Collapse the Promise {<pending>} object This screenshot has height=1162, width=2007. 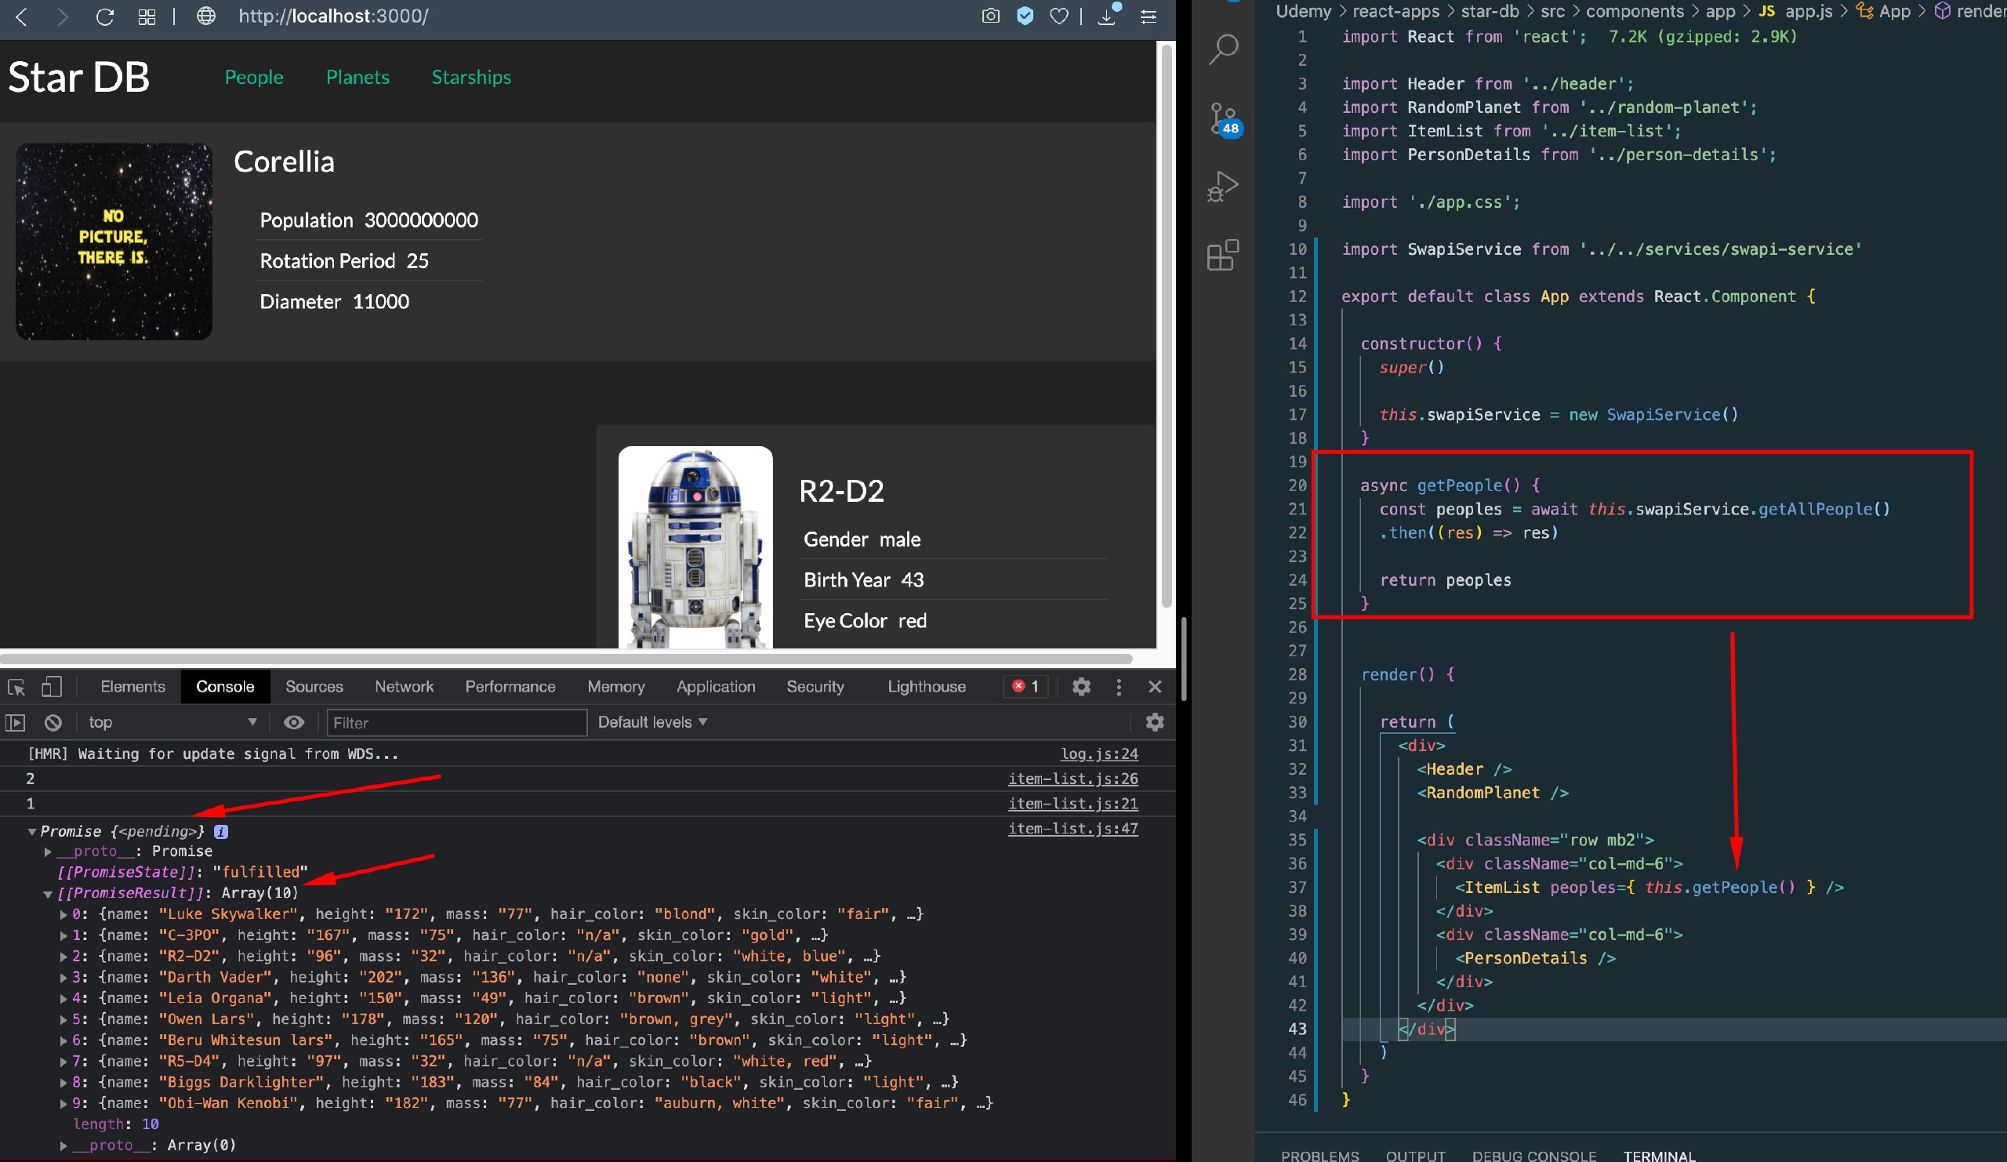click(x=32, y=831)
